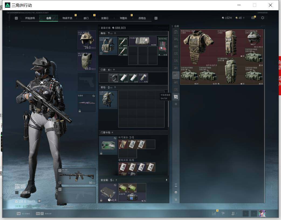Open the 部门 tab
The width and height of the screenshot is (281, 220).
[x=86, y=18]
